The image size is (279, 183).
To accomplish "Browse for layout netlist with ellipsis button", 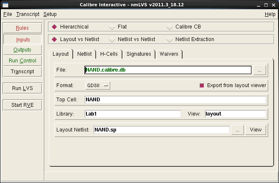I will tap(237, 130).
